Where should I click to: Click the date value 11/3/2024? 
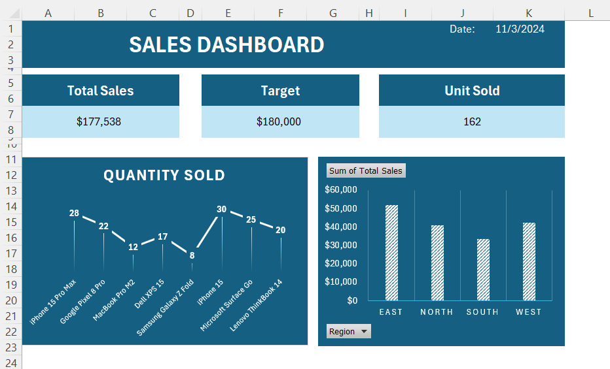pos(520,29)
